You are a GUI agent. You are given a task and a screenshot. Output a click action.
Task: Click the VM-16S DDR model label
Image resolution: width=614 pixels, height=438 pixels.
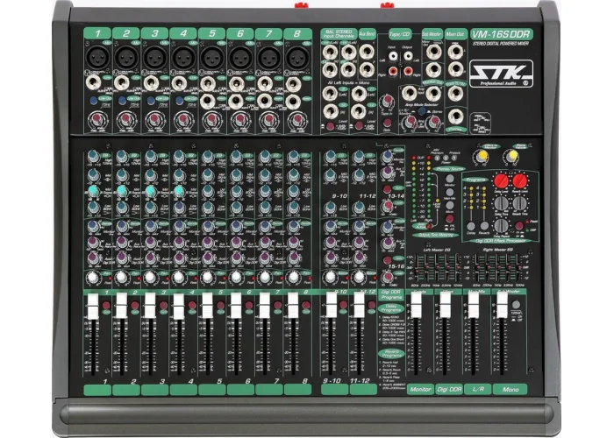[501, 34]
